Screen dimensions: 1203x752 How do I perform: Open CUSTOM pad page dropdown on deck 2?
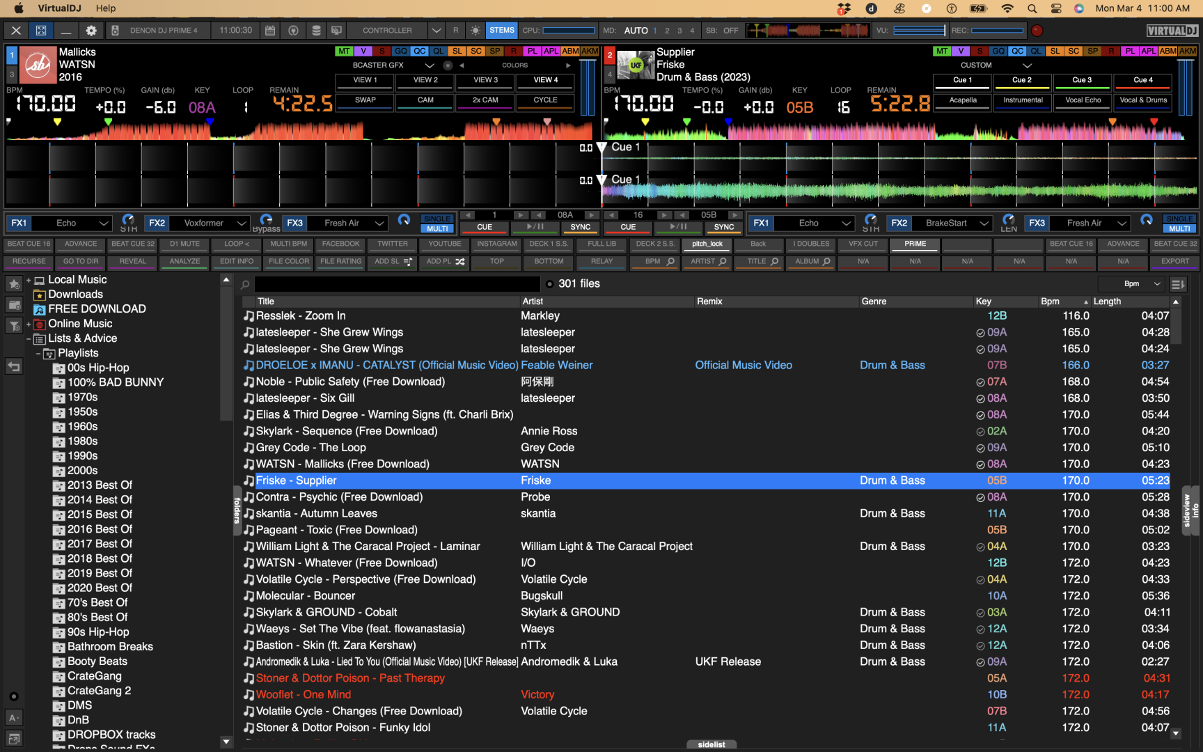[1027, 65]
